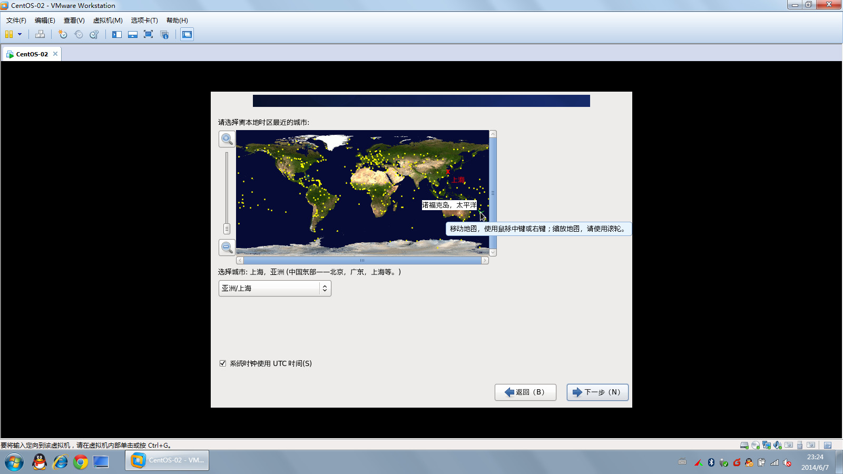
Task: Send Ctrl+Alt+Del to the virtual machine
Action: tap(40, 34)
